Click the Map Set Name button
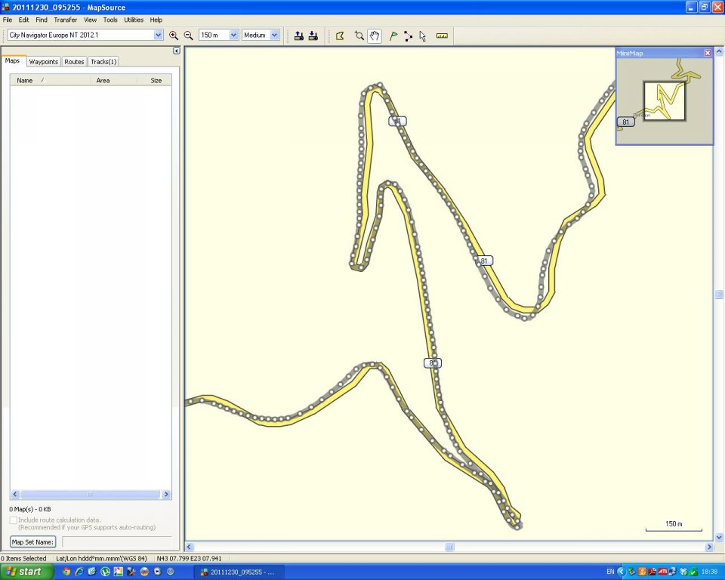Image resolution: width=725 pixels, height=580 pixels. coord(33,542)
